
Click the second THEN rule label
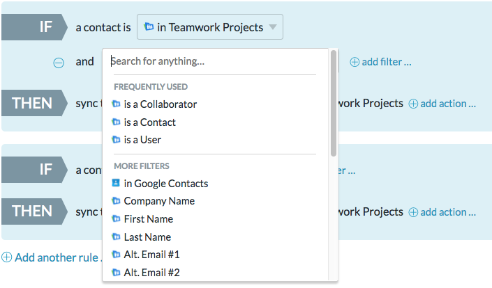click(34, 211)
